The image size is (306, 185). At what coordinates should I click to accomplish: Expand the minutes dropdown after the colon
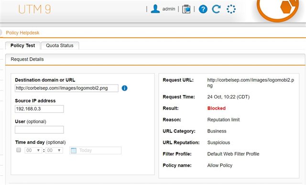click(54, 150)
